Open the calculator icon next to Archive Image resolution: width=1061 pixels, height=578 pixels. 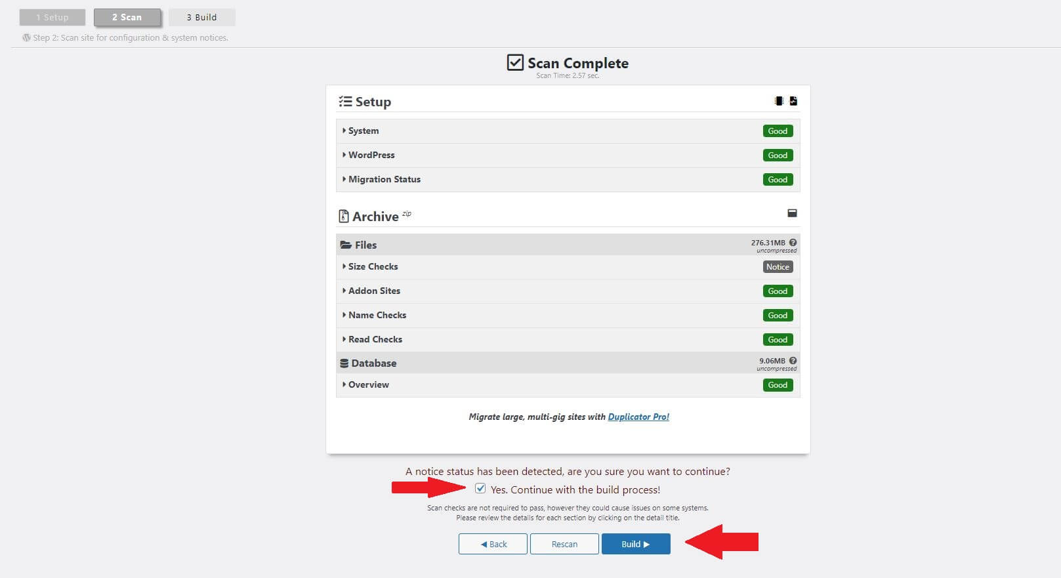(792, 213)
